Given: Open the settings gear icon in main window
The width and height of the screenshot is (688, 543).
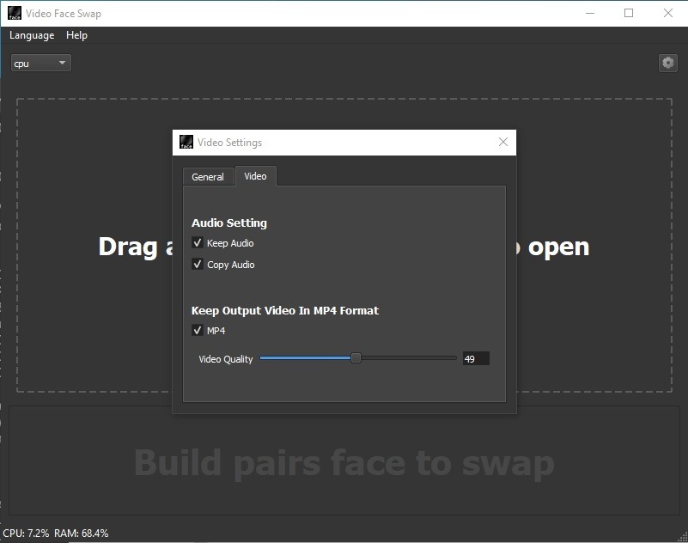Looking at the screenshot, I should tap(668, 64).
